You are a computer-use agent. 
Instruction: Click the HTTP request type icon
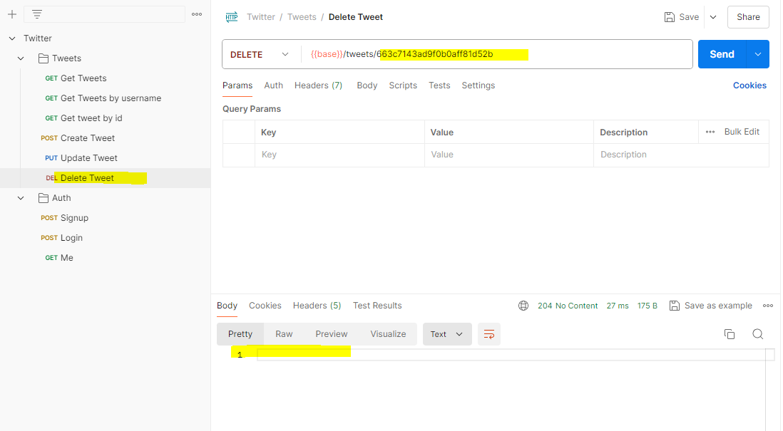232,17
